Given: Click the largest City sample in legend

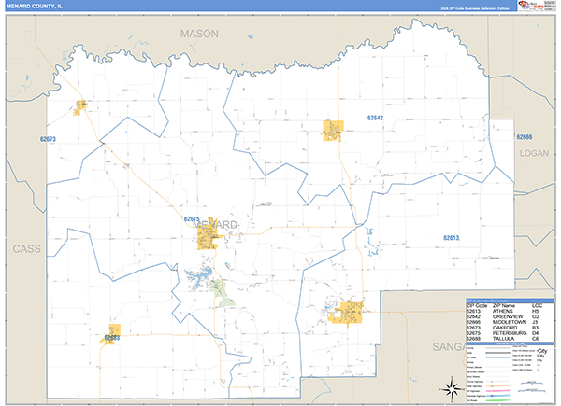Looking at the screenshot, I should click(542, 351).
